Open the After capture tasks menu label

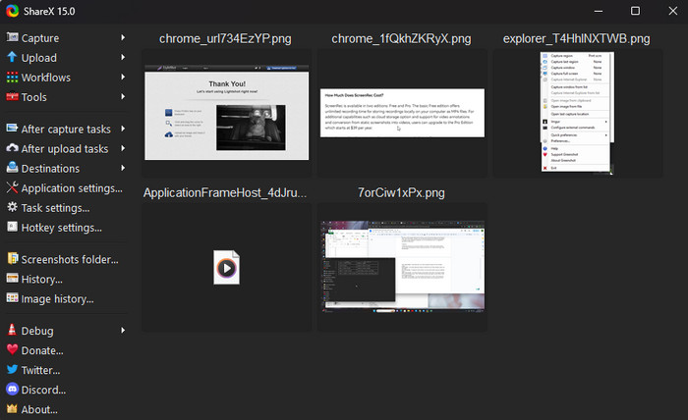(66, 130)
